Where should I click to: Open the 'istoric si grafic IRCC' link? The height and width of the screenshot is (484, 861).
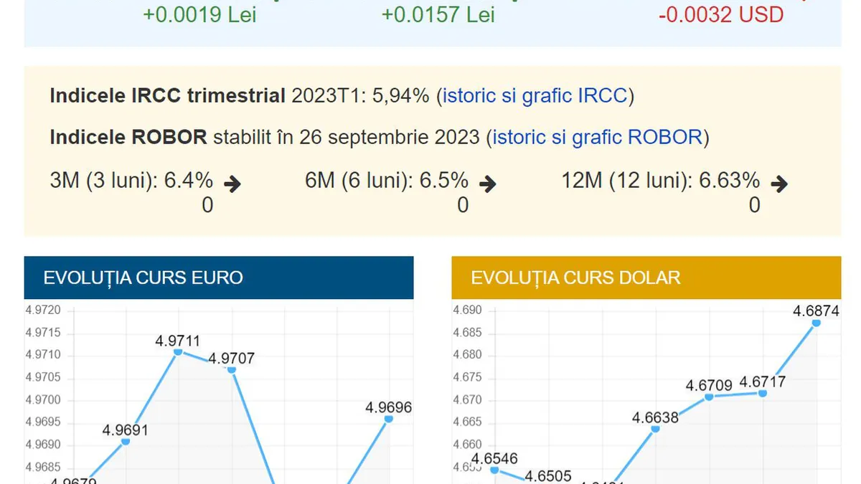[535, 96]
